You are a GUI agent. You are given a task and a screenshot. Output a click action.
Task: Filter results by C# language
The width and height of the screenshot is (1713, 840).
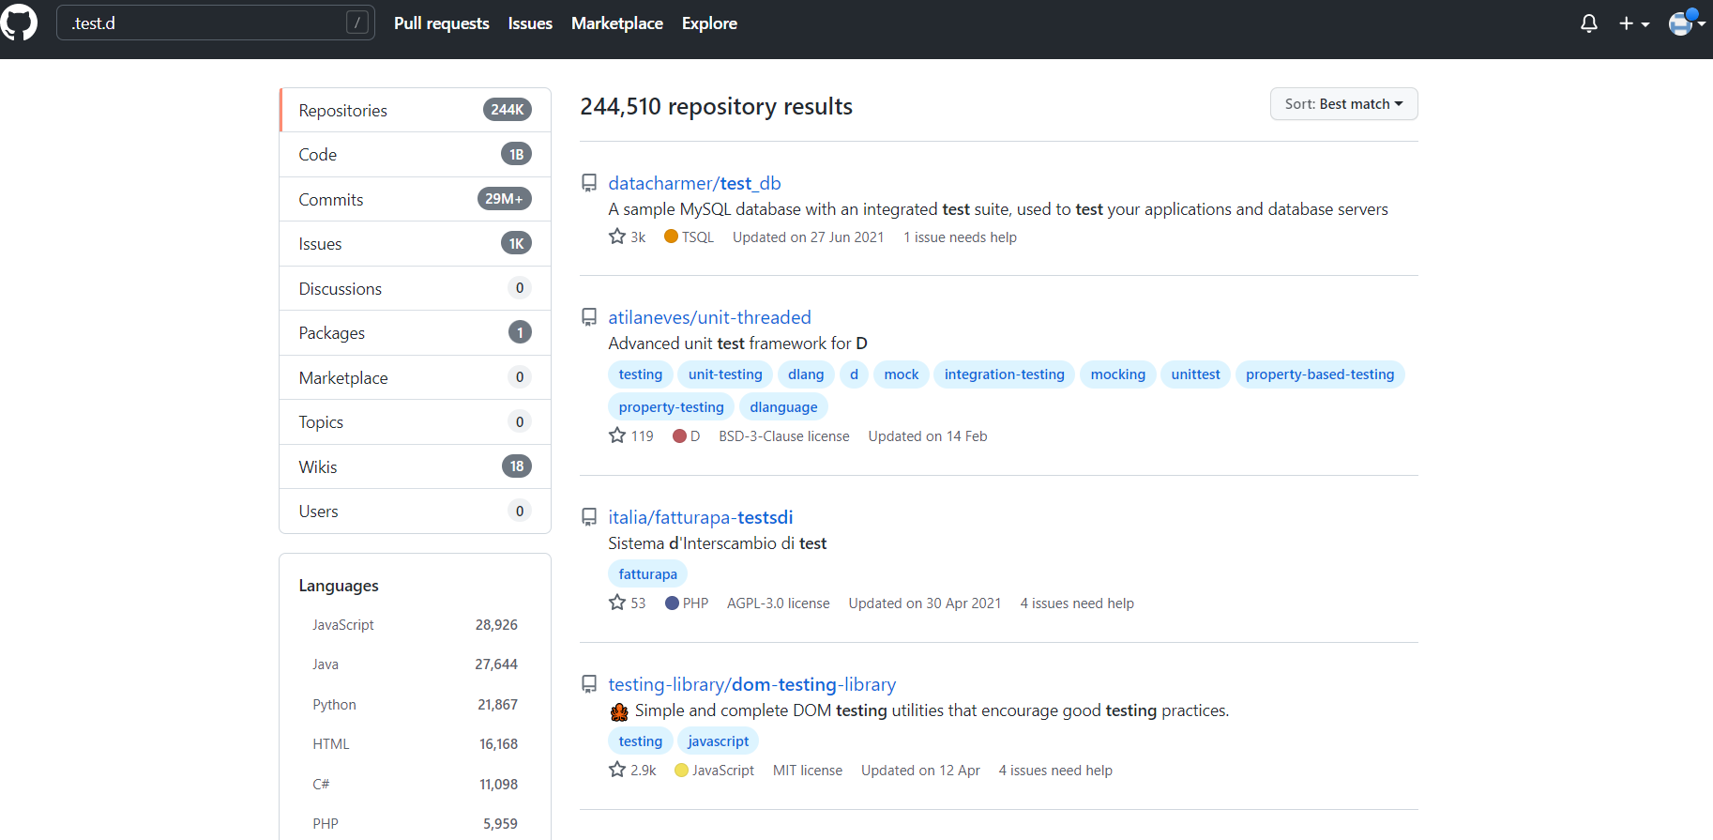click(x=415, y=785)
